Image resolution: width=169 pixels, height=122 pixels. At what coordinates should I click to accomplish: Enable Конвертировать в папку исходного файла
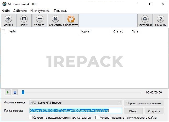(97, 118)
